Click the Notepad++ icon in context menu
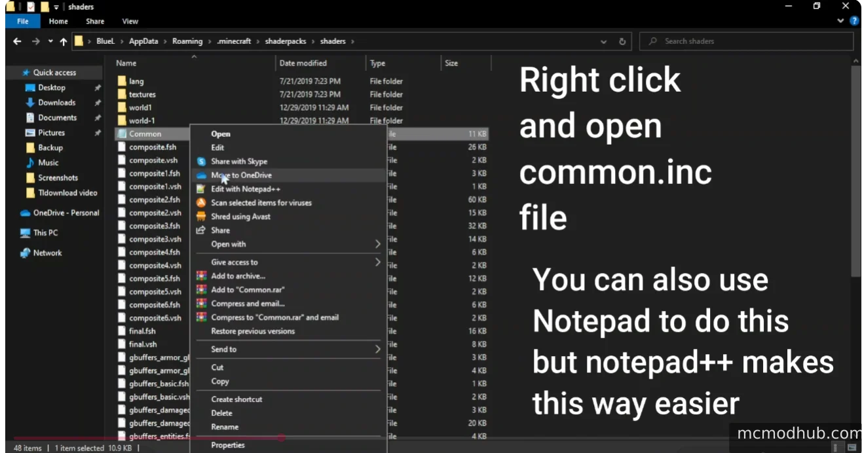The height and width of the screenshot is (453, 862). (x=201, y=189)
